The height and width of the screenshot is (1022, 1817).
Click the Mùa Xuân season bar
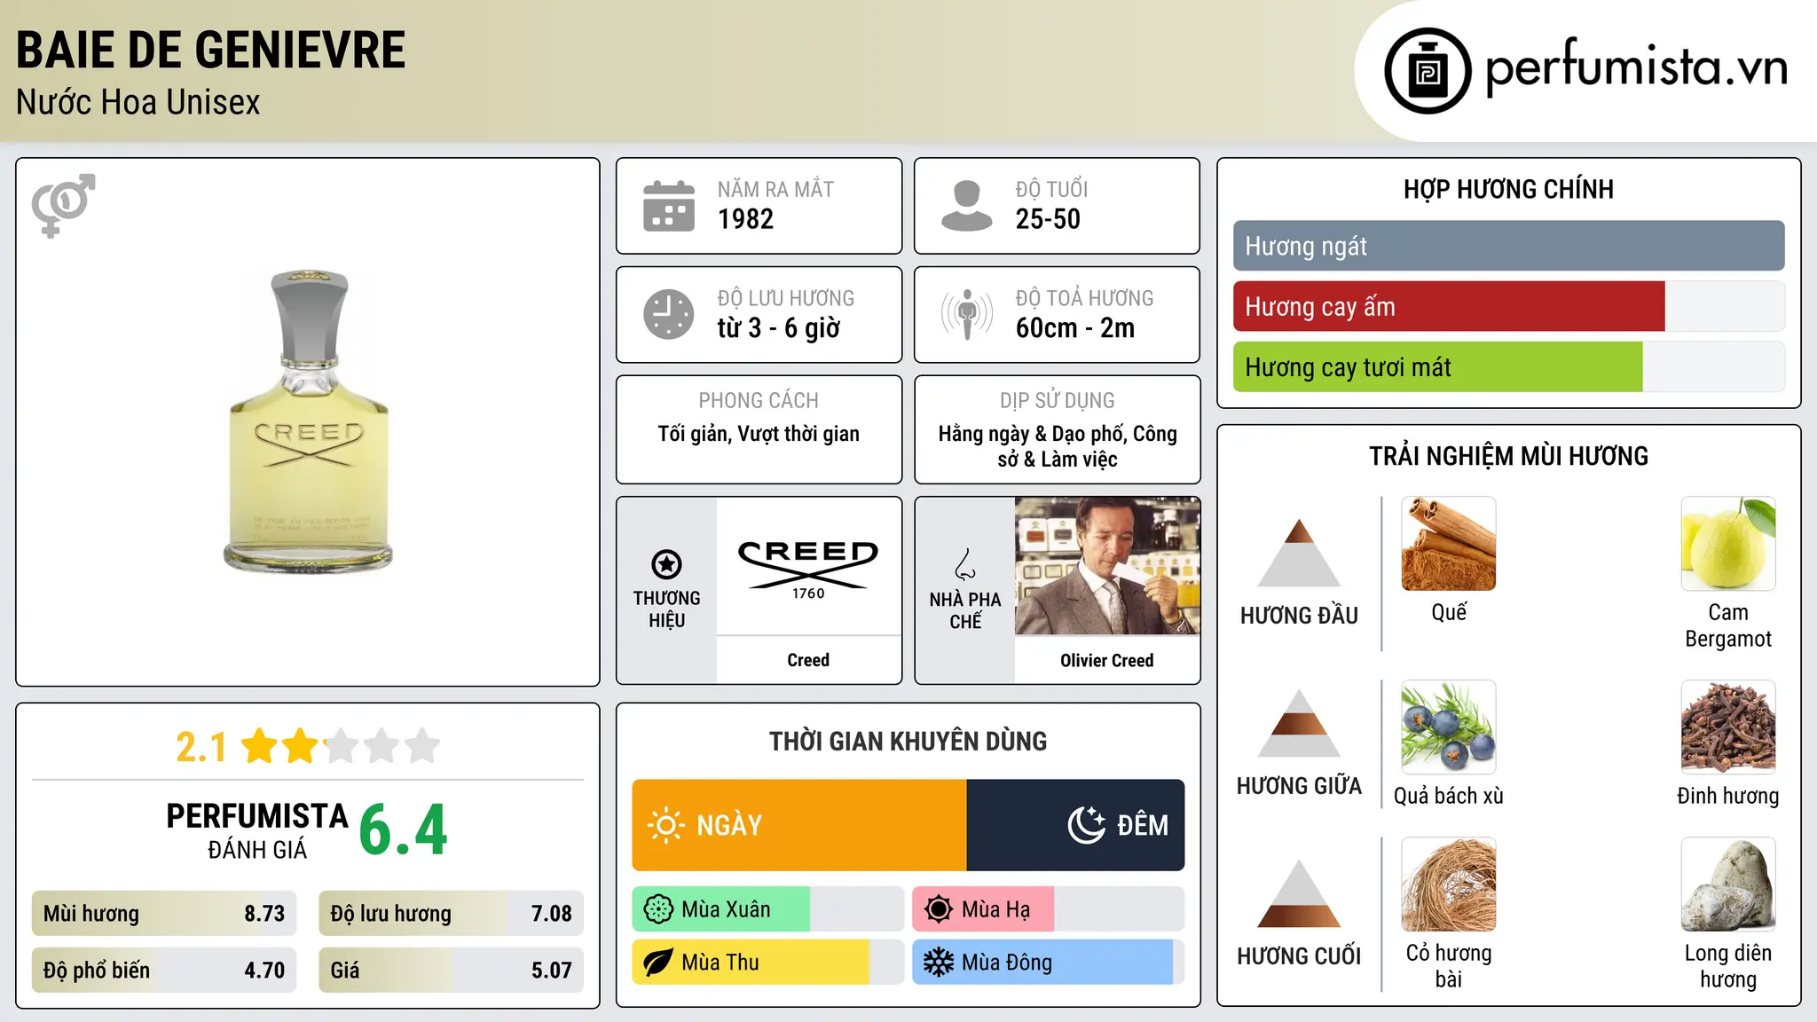point(768,909)
